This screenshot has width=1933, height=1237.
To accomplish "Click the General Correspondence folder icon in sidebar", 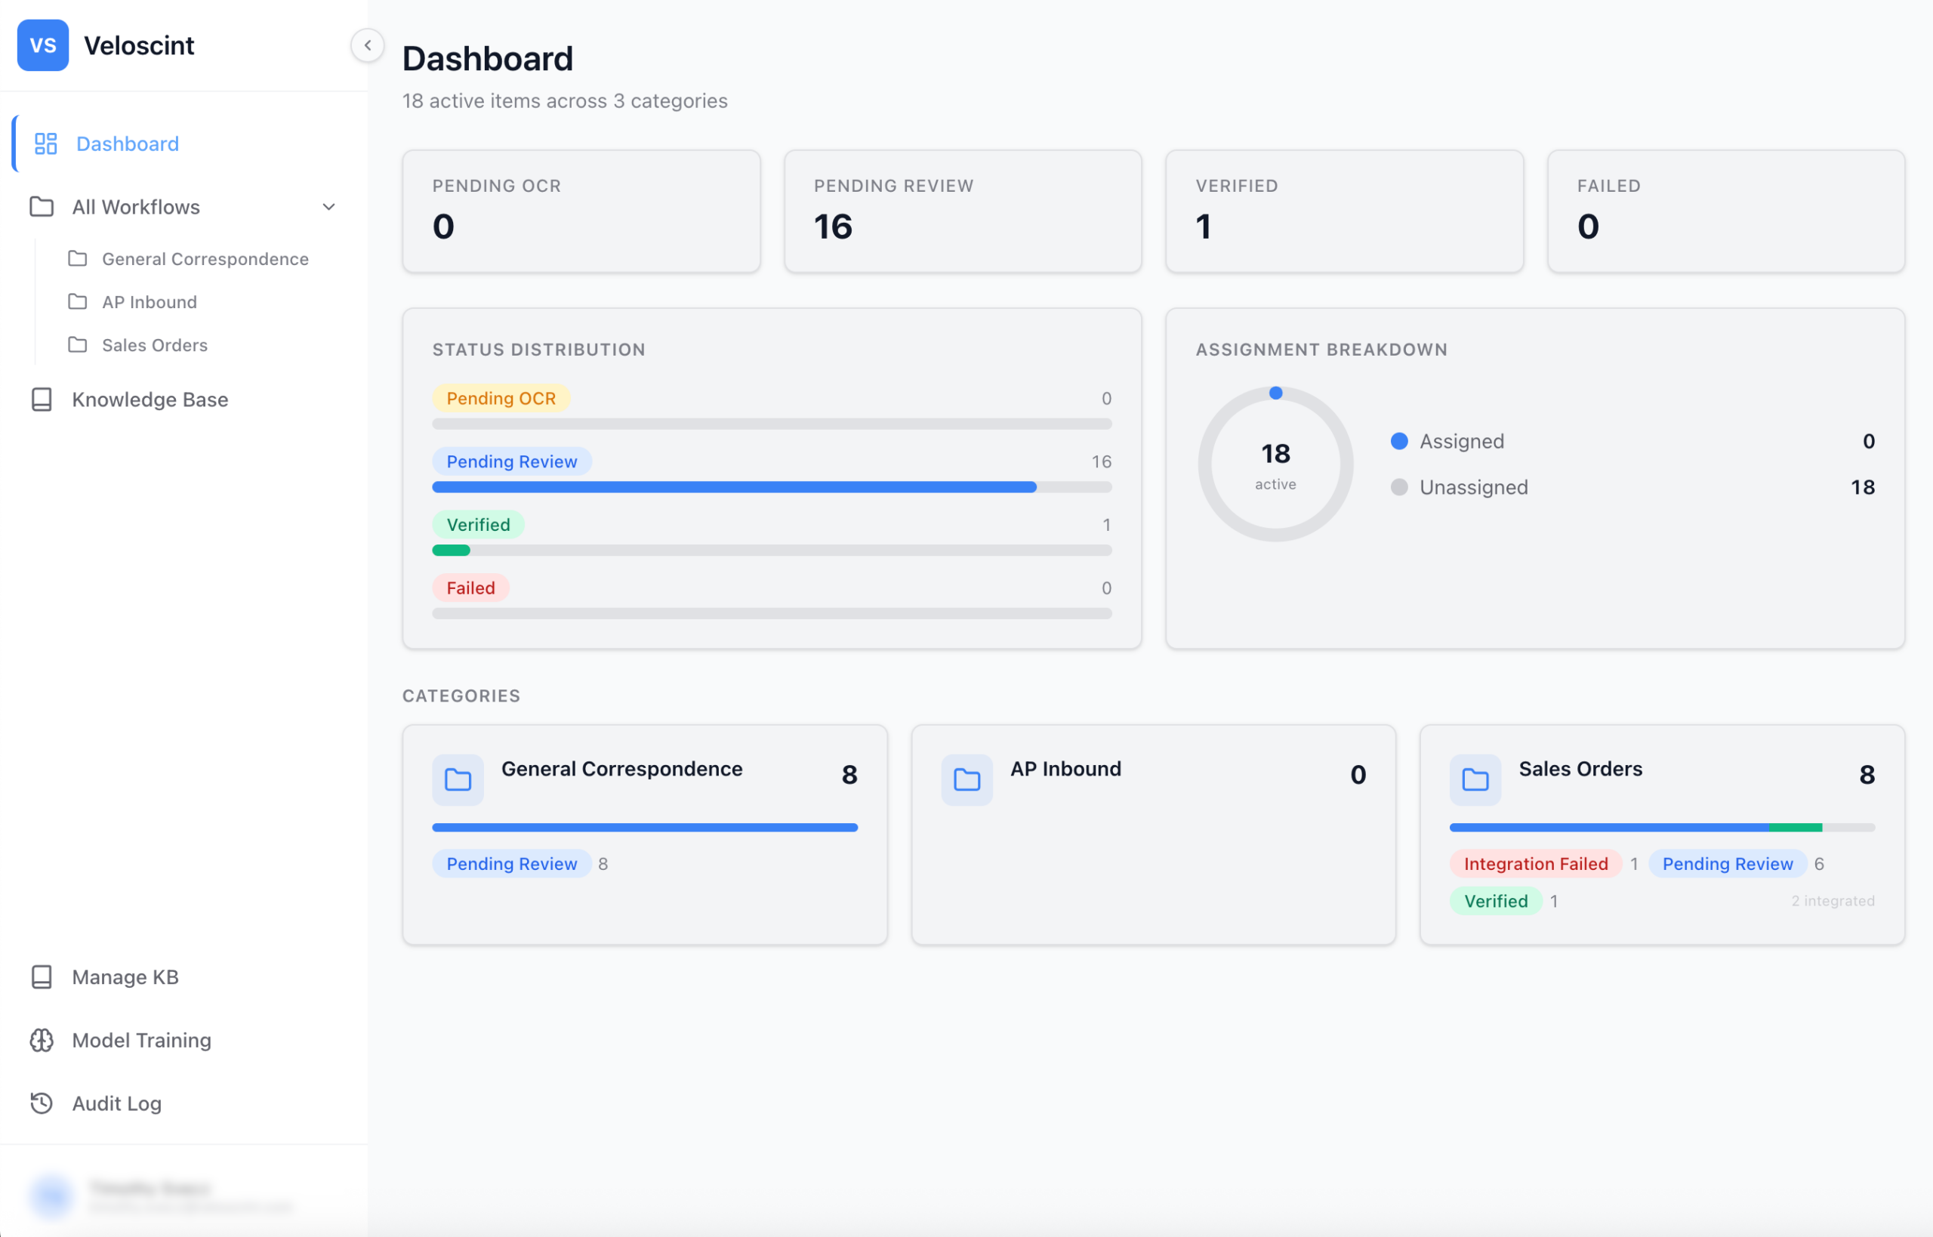I will click(78, 258).
